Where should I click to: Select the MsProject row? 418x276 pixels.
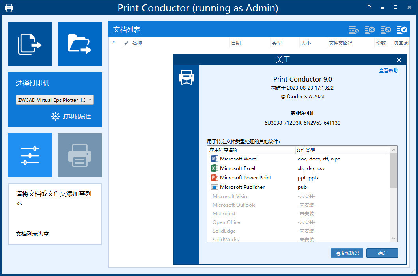point(298,214)
